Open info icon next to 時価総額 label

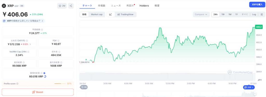point(42,29)
